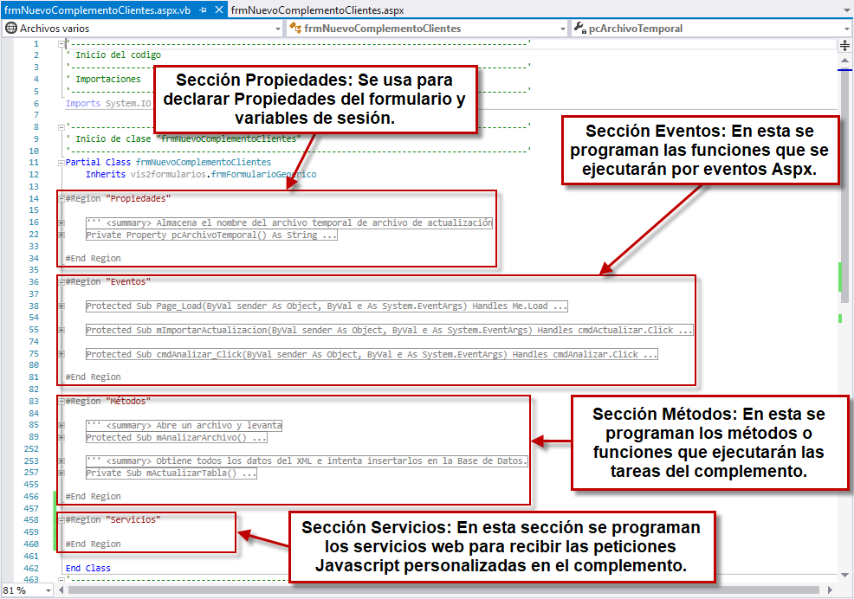Click '#End Region' at line 34
The image size is (854, 599).
click(x=93, y=258)
